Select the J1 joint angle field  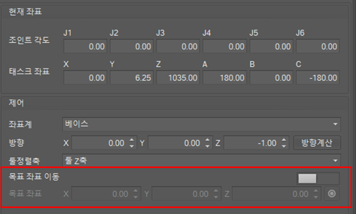pyautogui.click(x=85, y=46)
